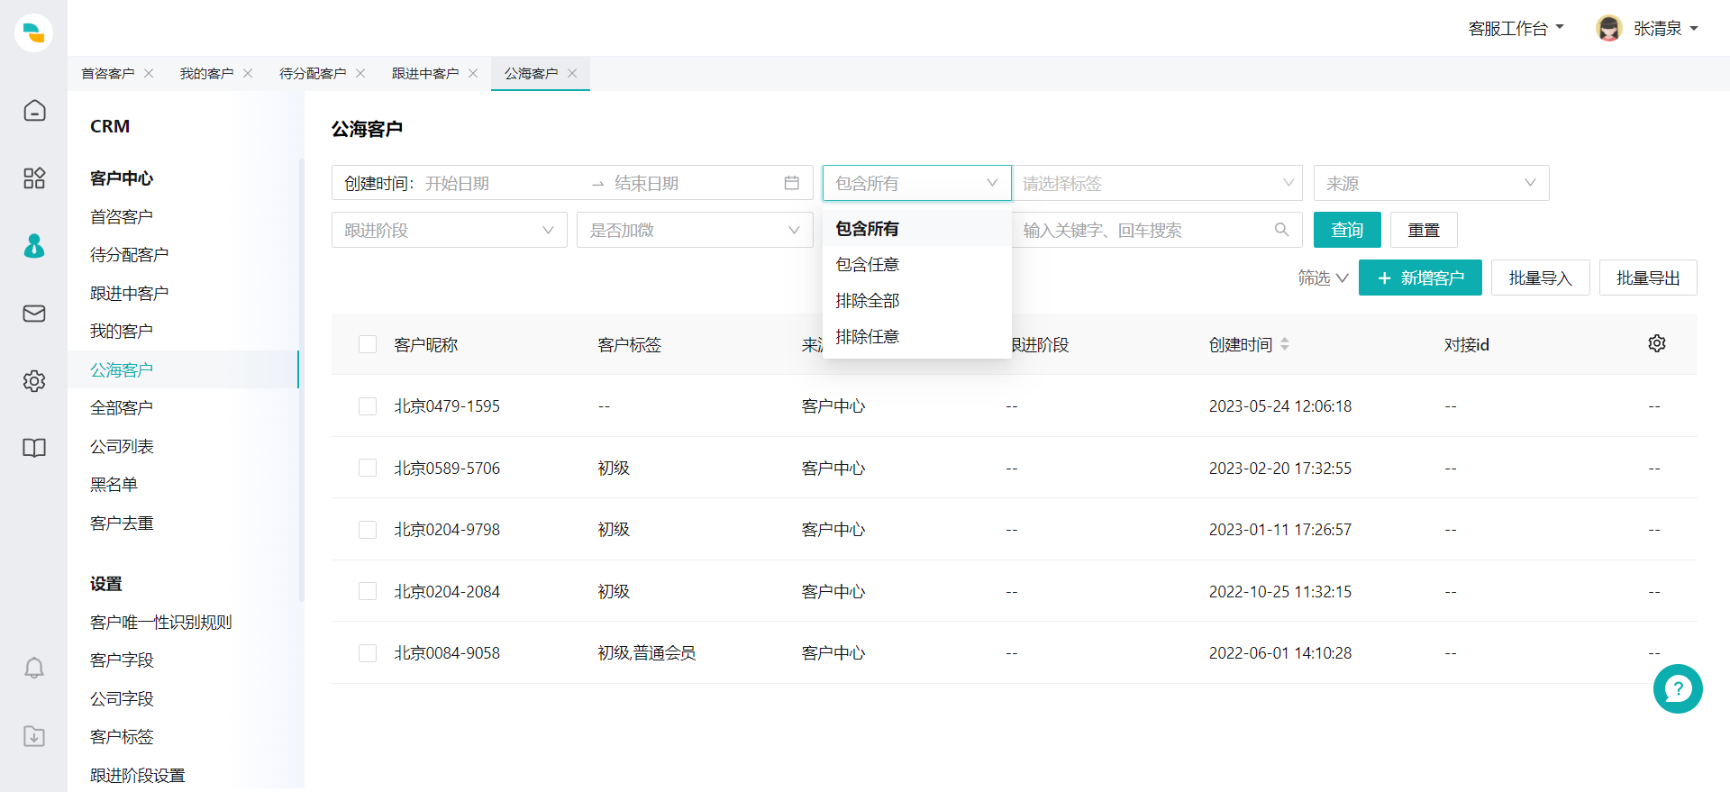The image size is (1730, 792).
Task: Check the row 北京0479-1595
Action: coord(368,406)
